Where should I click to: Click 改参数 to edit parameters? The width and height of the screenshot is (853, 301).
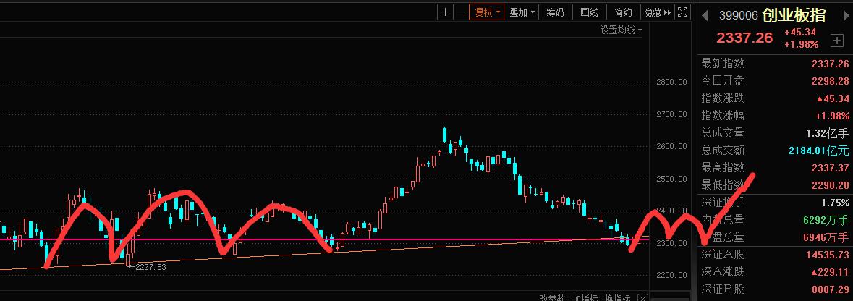point(553,297)
